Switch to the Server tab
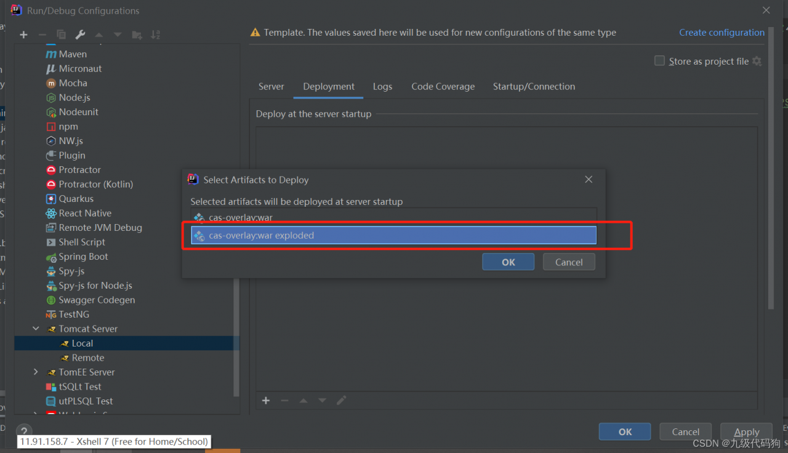The image size is (788, 453). point(271,86)
